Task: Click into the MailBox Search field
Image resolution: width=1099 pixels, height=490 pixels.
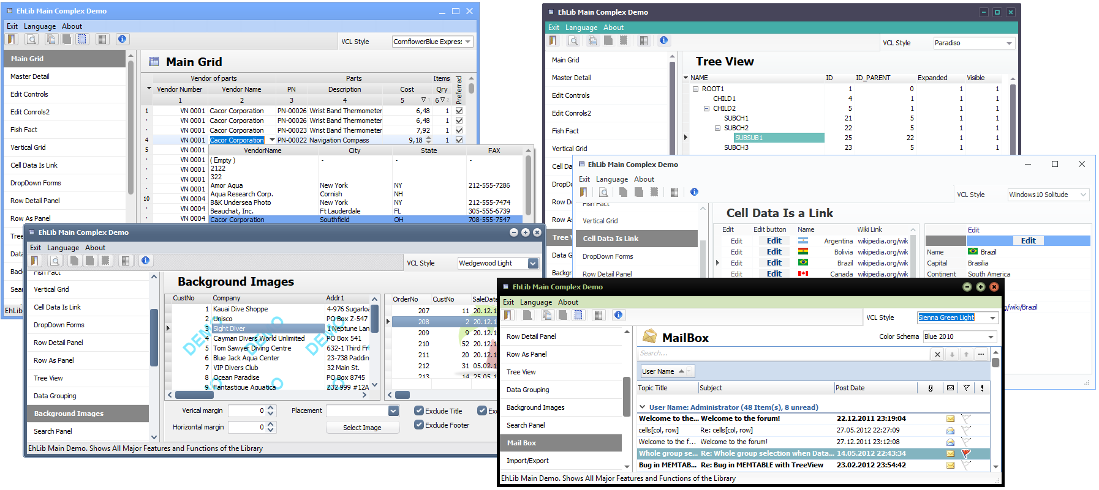Action: click(x=784, y=354)
